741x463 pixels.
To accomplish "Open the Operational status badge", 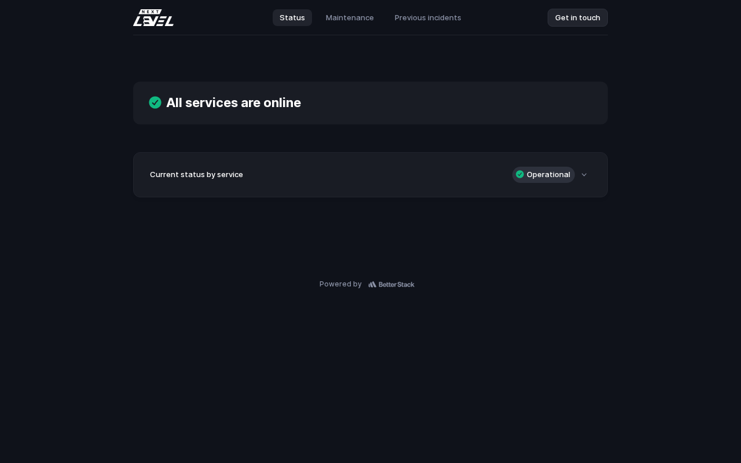I will [543, 175].
